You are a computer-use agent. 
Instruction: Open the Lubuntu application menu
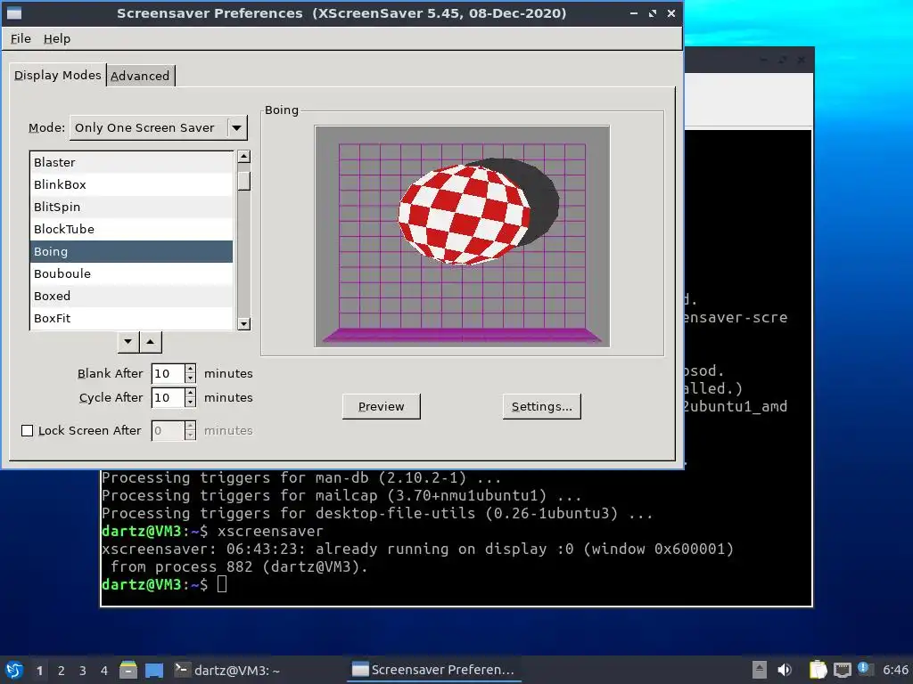click(x=14, y=670)
